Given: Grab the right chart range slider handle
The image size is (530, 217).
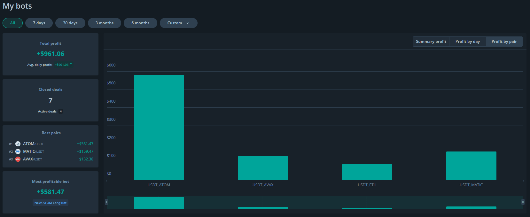Looking at the screenshot, I should pyautogui.click(x=523, y=202).
